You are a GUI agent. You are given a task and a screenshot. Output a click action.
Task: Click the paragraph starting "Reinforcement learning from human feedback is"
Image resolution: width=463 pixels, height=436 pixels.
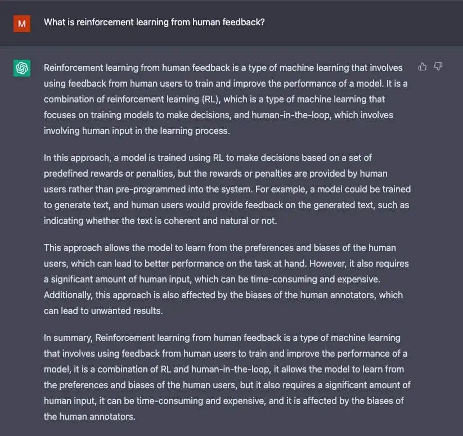click(226, 99)
